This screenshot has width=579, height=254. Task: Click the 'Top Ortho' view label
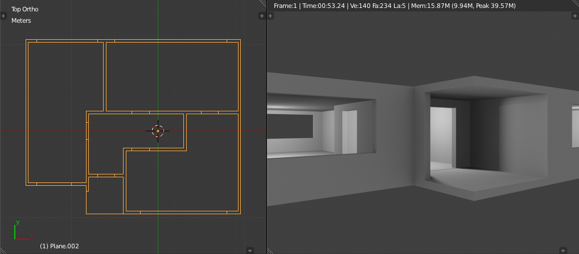pyautogui.click(x=24, y=9)
